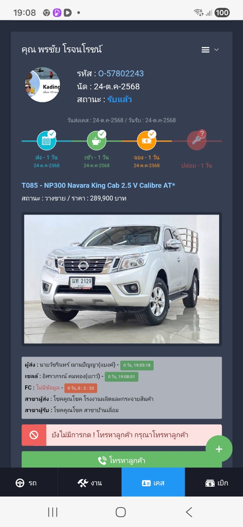Tap the orange money step icon labeled จอง
This screenshot has height=527, width=243.
tap(147, 141)
